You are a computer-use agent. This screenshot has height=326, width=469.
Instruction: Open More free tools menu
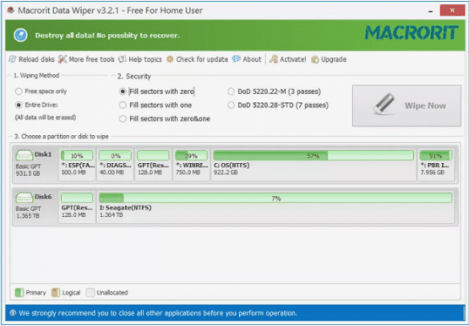coord(91,59)
